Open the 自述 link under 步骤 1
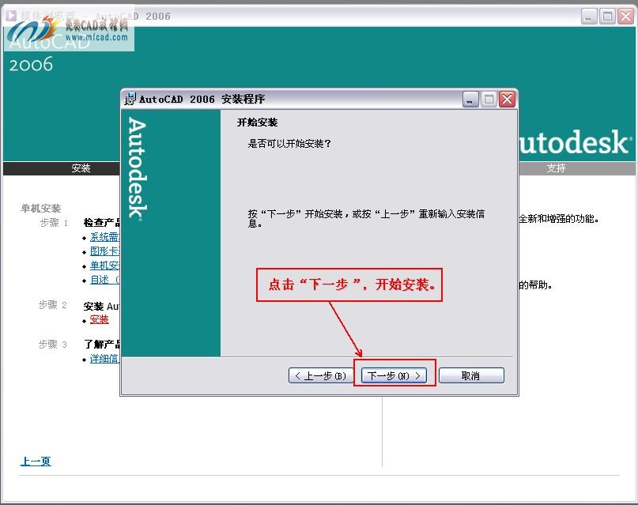This screenshot has height=505, width=638. [104, 280]
